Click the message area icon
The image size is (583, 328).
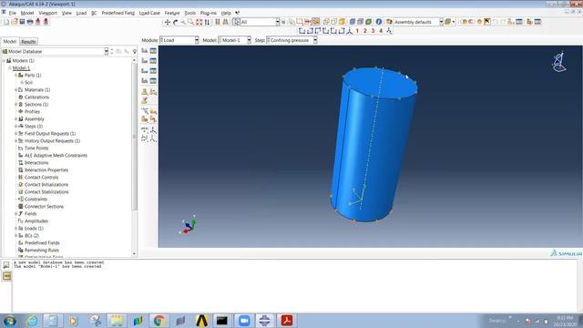click(x=6, y=265)
